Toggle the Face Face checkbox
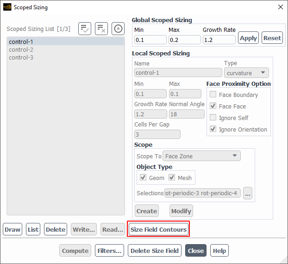This screenshot has height=264, width=288. tap(213, 106)
